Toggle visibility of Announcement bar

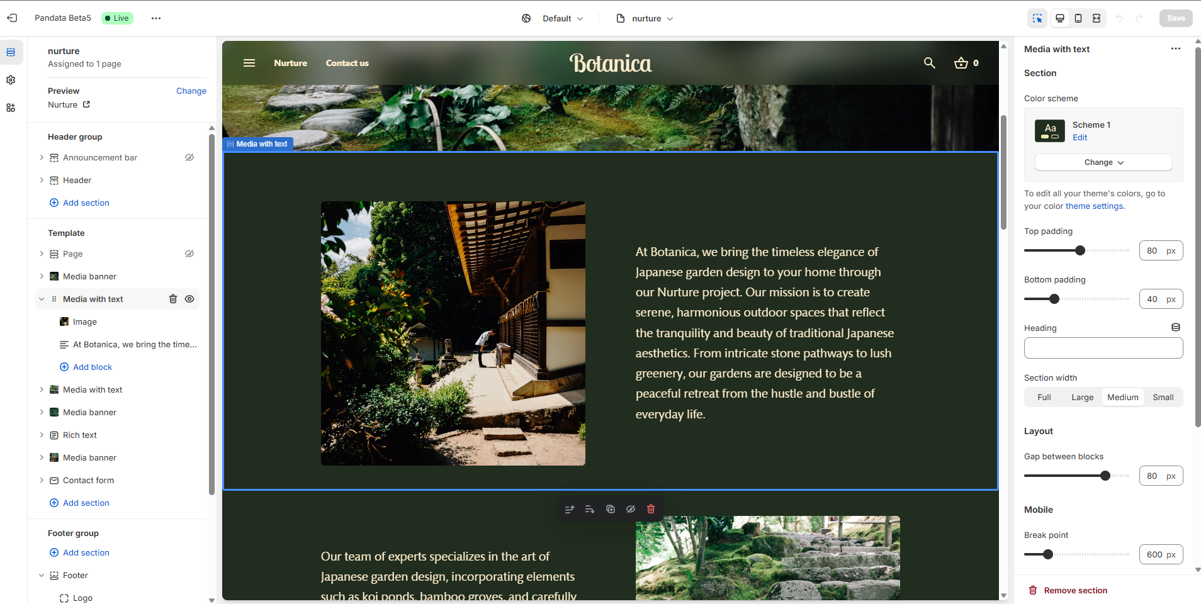(189, 157)
